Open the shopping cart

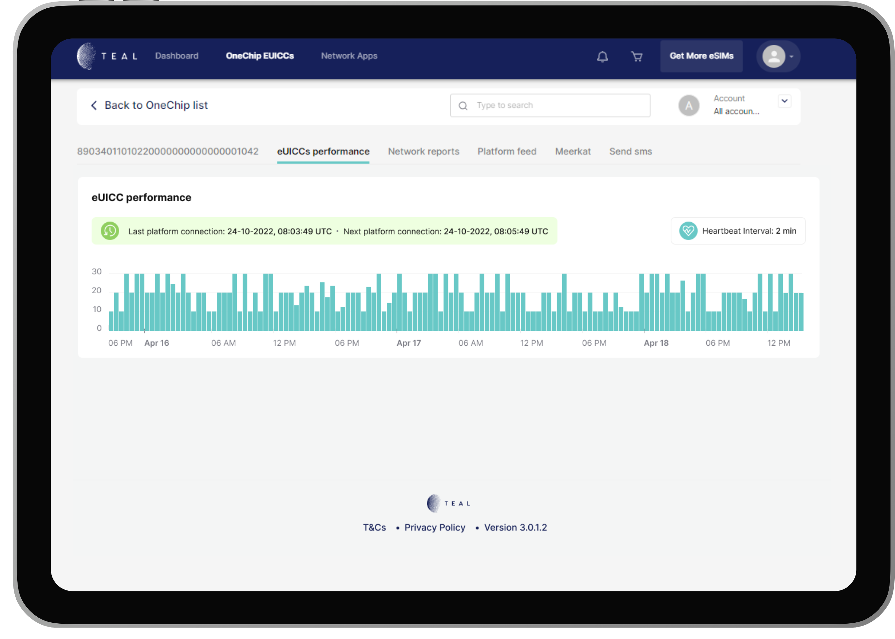coord(636,56)
